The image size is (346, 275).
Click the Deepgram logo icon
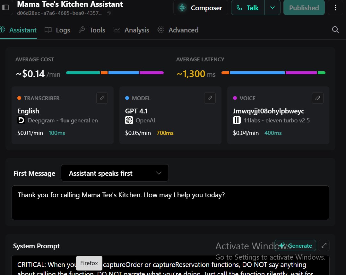coord(21,120)
